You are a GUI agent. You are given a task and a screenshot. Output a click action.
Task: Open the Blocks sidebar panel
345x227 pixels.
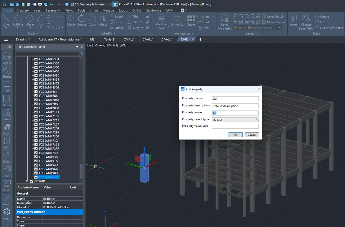pos(7,72)
